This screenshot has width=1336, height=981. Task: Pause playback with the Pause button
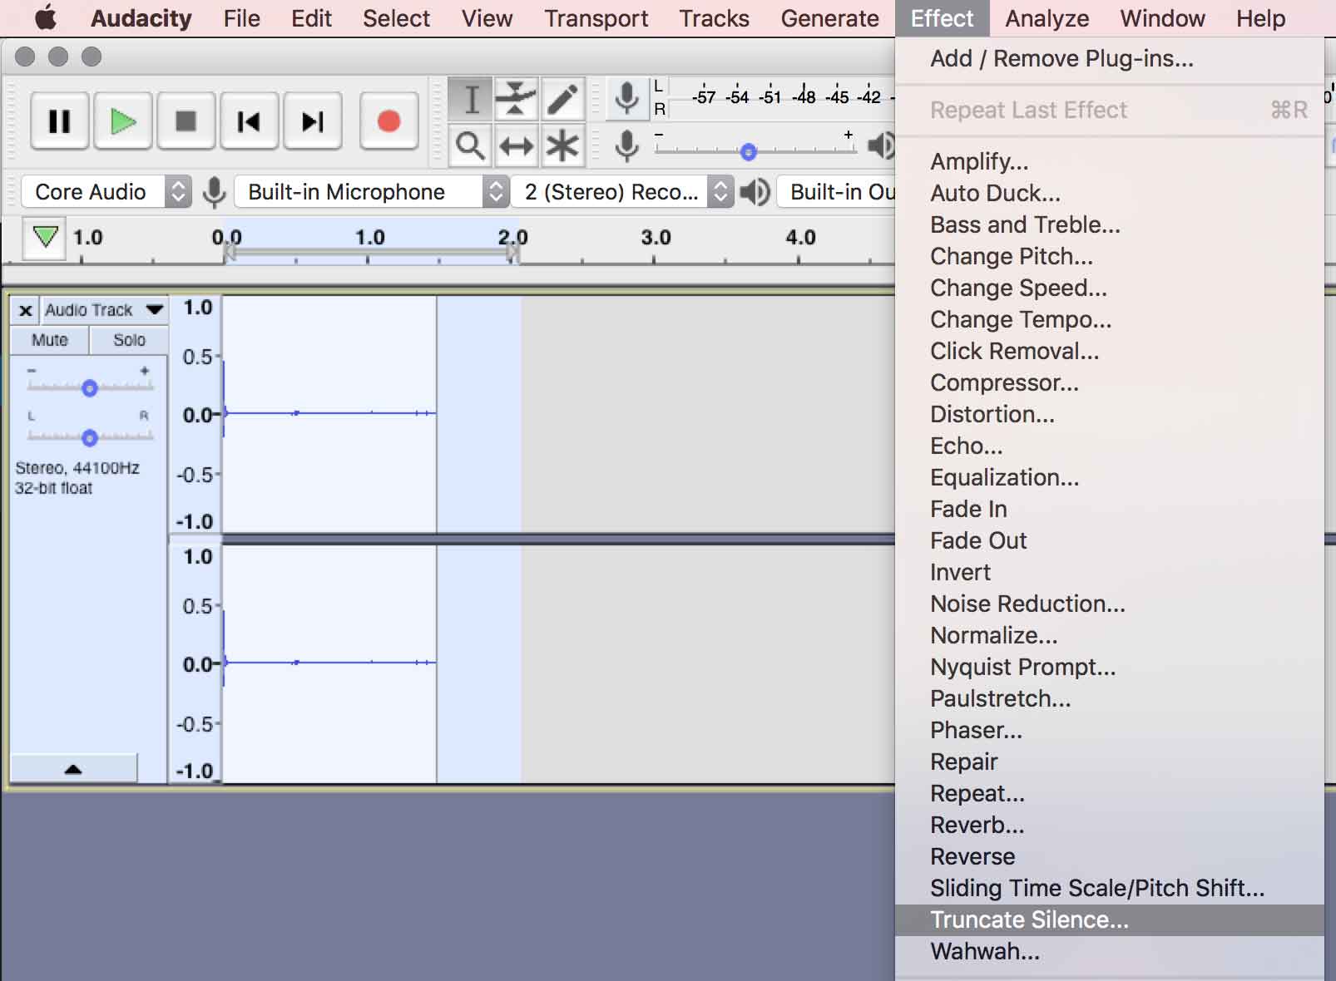pyautogui.click(x=59, y=121)
